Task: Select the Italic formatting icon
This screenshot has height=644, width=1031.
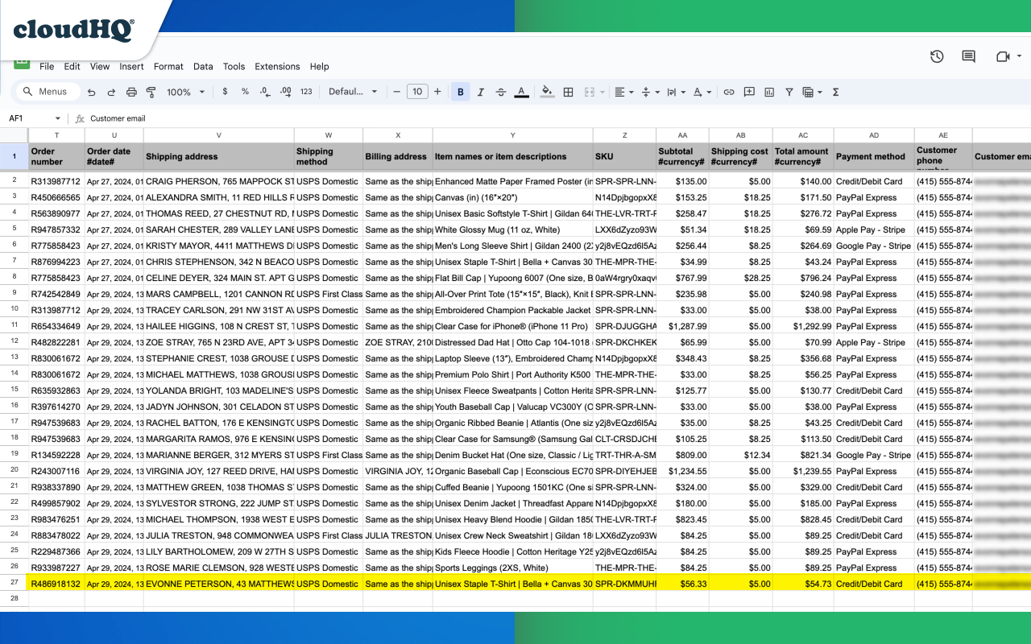Action: point(480,92)
